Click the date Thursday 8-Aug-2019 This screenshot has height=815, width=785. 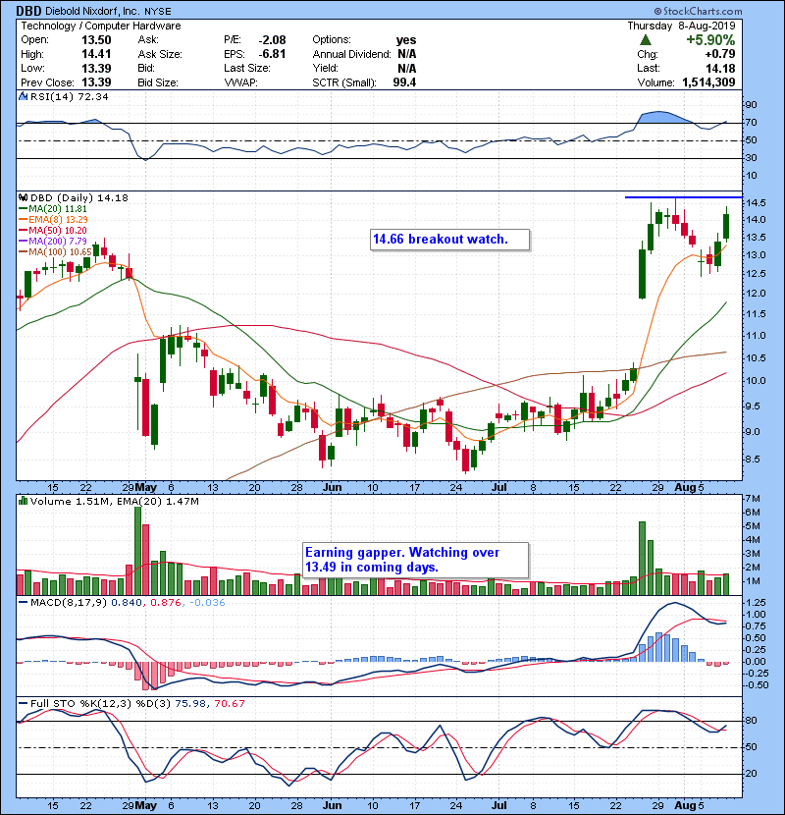click(681, 26)
